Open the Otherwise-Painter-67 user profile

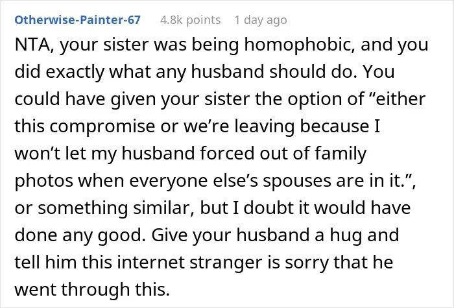tap(78, 20)
